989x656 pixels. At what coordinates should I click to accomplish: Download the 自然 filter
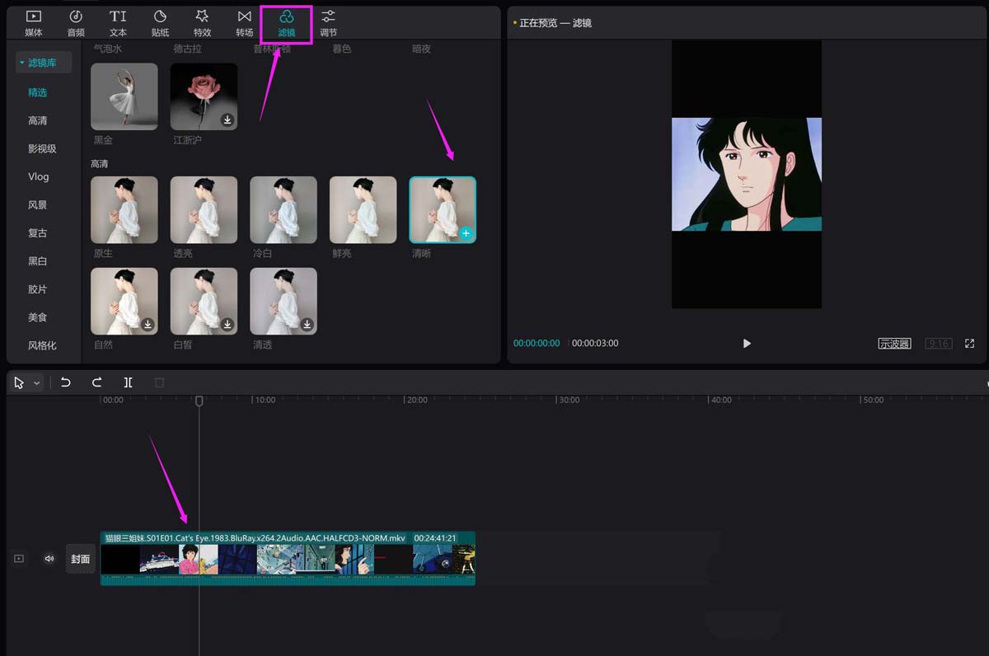148,325
